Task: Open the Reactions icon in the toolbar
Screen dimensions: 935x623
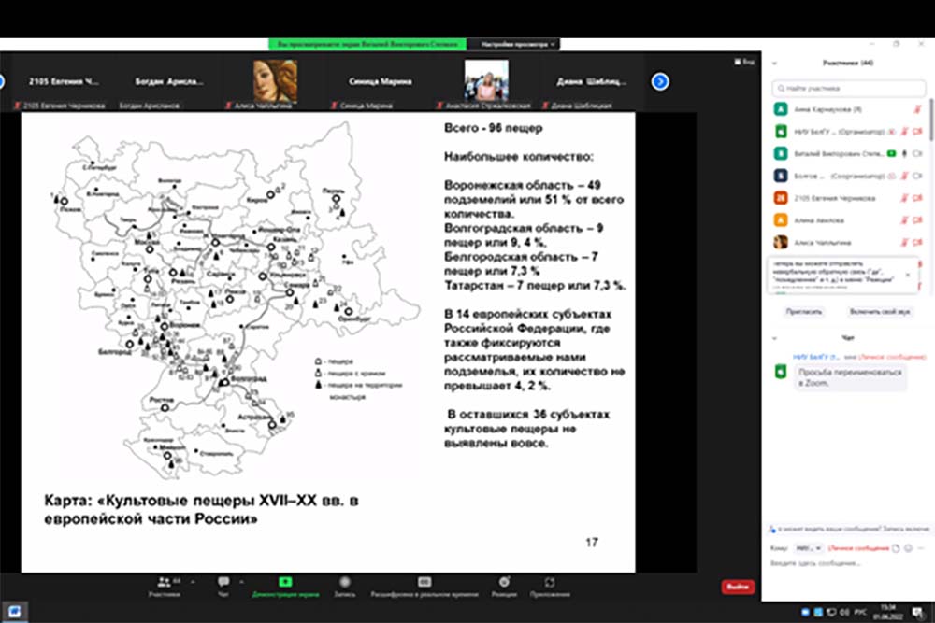Action: pyautogui.click(x=504, y=583)
